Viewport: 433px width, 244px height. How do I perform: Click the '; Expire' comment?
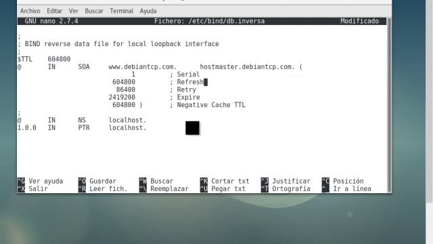tap(185, 98)
